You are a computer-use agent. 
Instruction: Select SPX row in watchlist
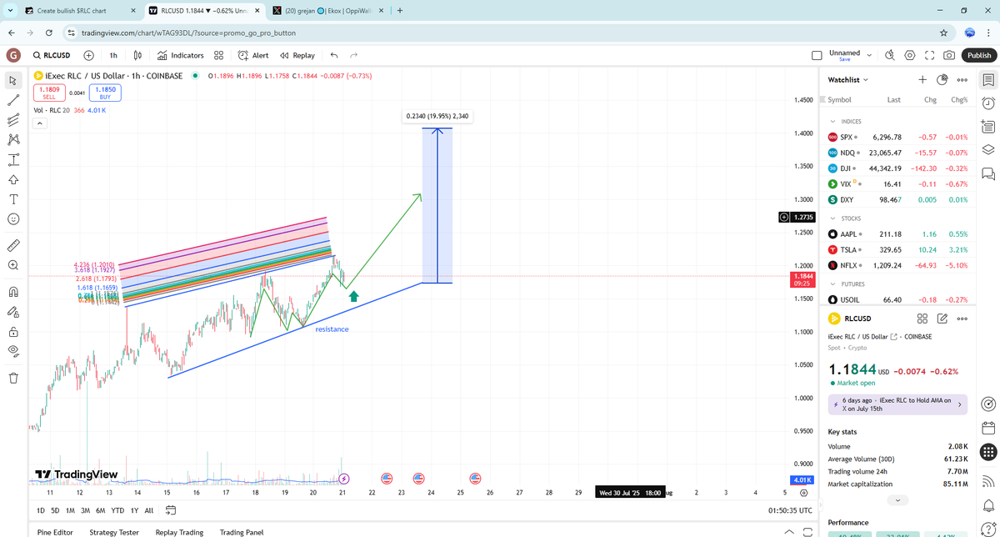pos(898,137)
